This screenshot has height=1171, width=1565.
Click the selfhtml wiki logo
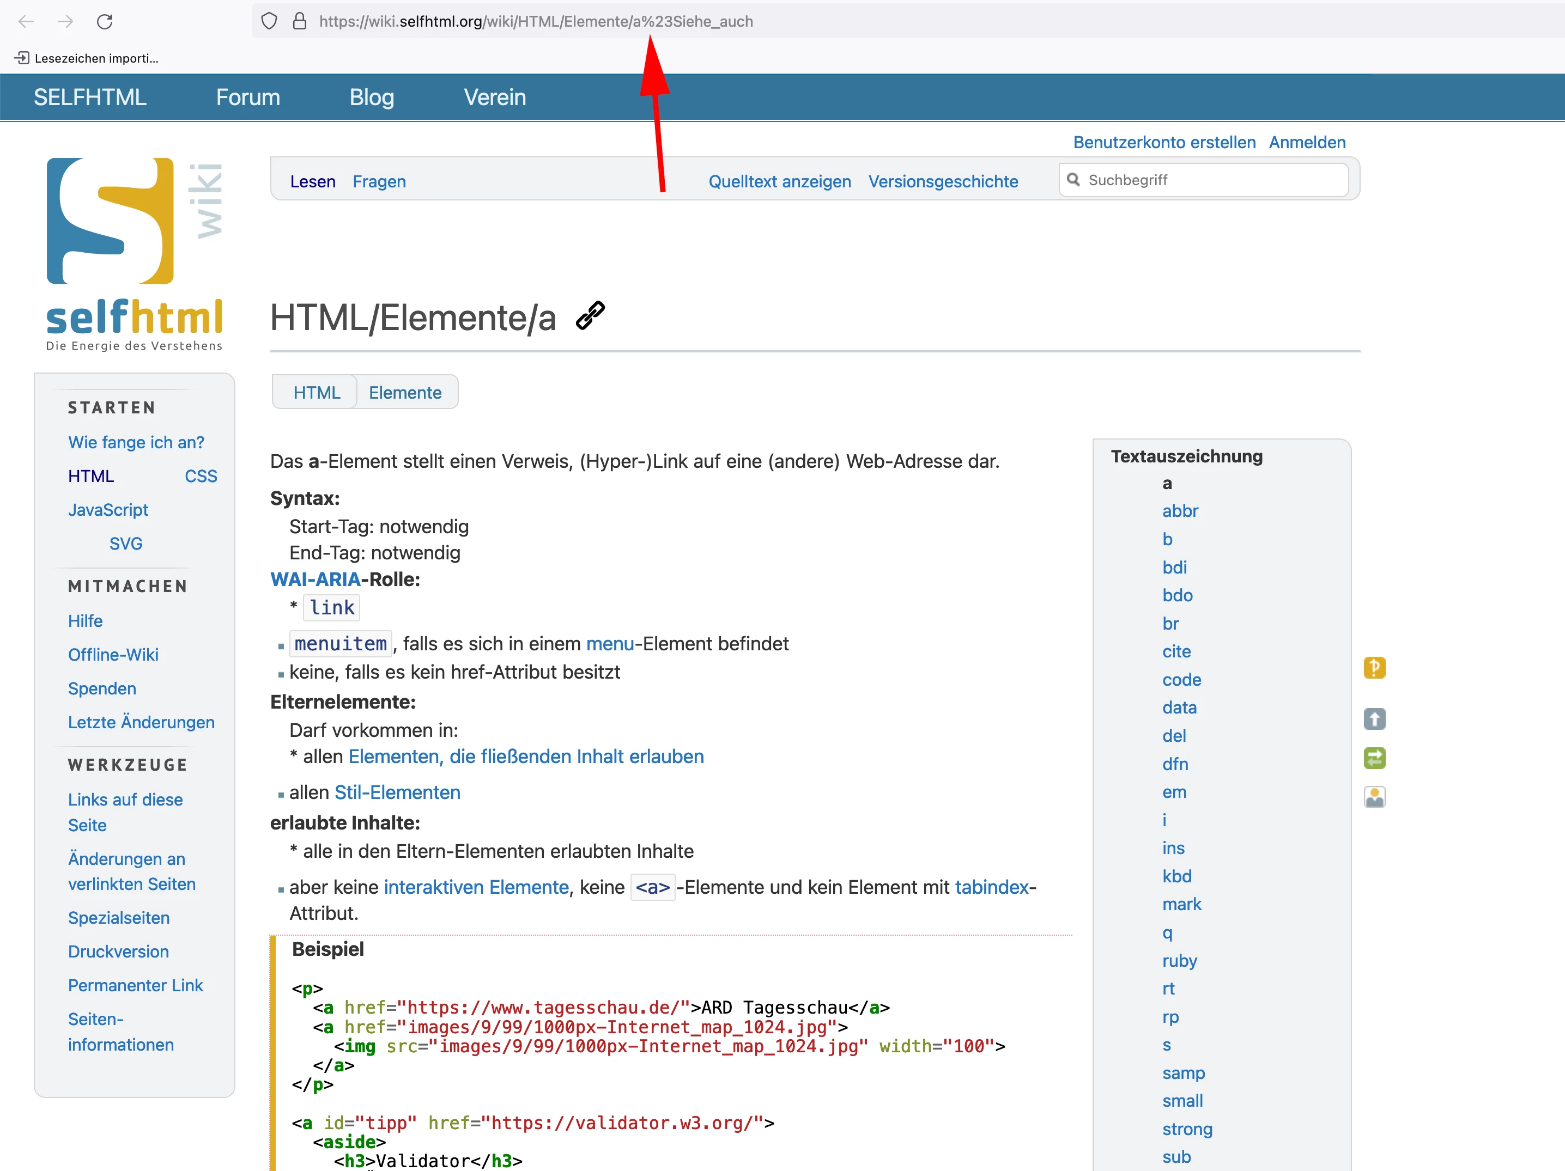[135, 254]
